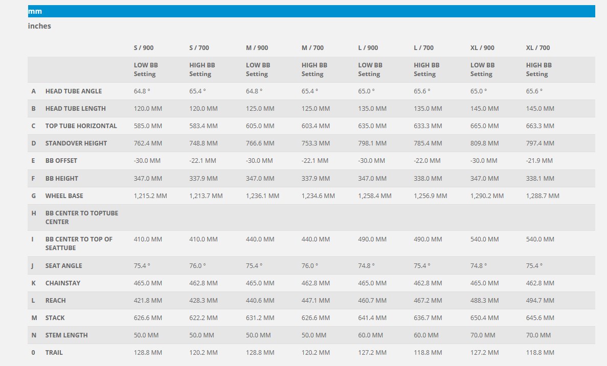Click the S / 900 column header
Viewport: 607px width, 366px height.
(144, 48)
